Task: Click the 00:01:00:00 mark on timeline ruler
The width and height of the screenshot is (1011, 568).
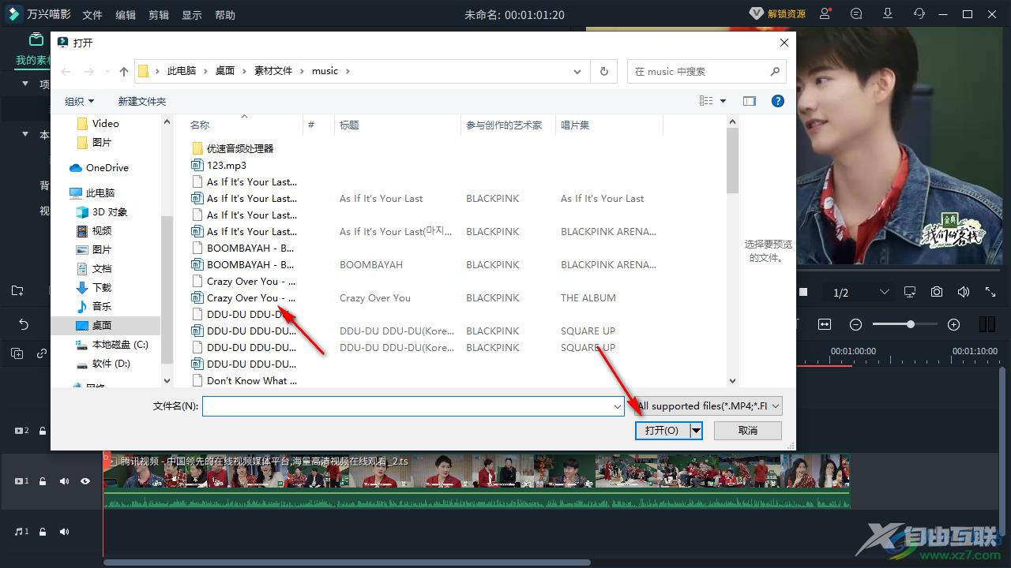Action: 853,351
